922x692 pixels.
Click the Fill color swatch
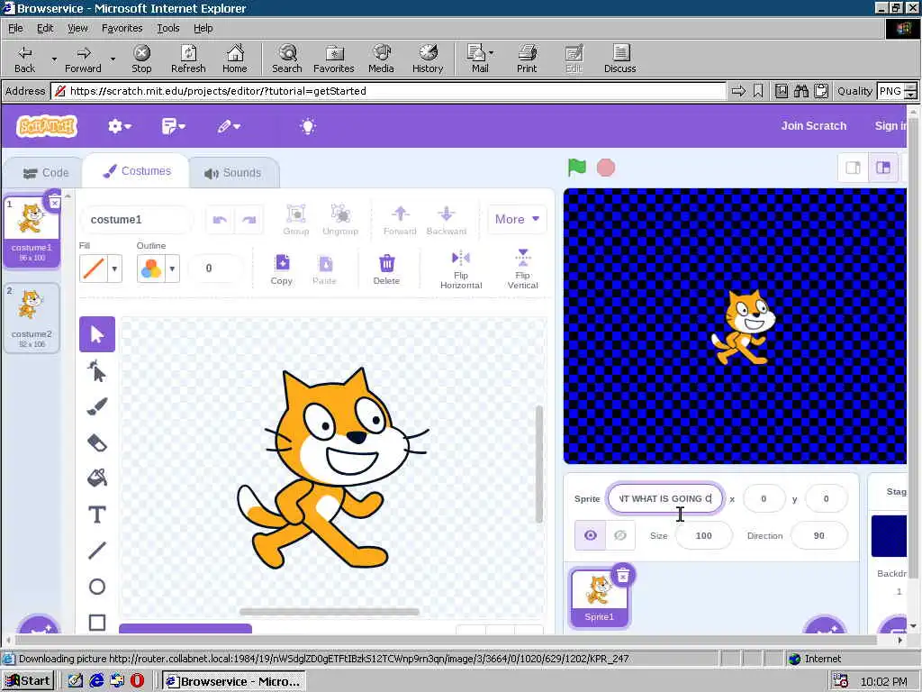coord(94,269)
